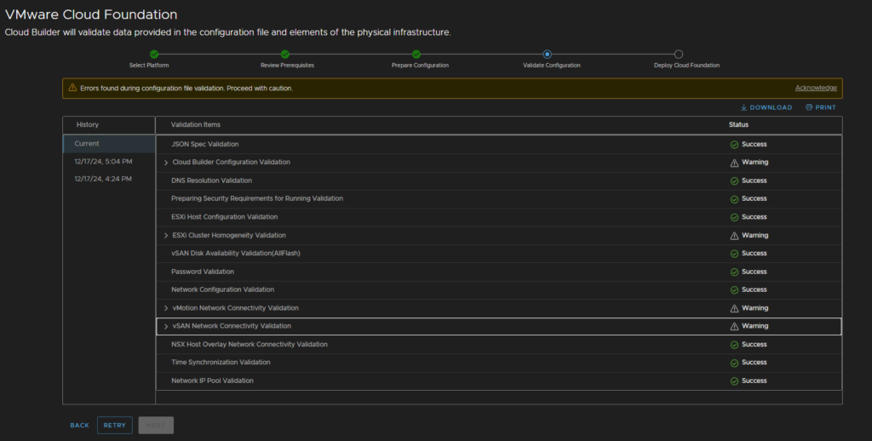Click success icon for ESXi Host Configuration Validation

734,217
